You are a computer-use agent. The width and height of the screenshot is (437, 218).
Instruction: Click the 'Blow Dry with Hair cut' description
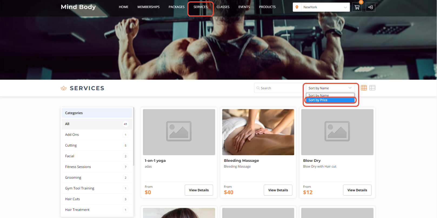click(320, 166)
